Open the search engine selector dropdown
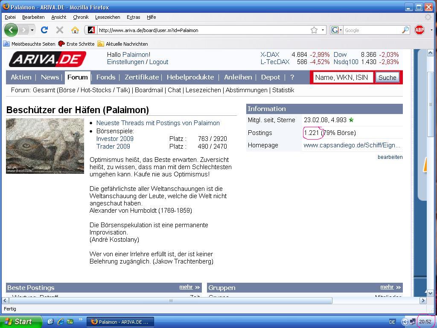Image resolution: width=437 pixels, height=328 pixels. pyautogui.click(x=337, y=30)
